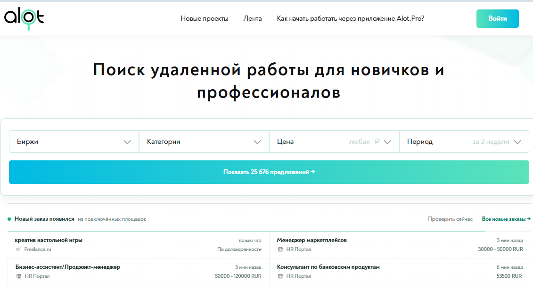The image size is (533, 291).
Task: Open order креатив настольной игры
Action: (x=49, y=240)
